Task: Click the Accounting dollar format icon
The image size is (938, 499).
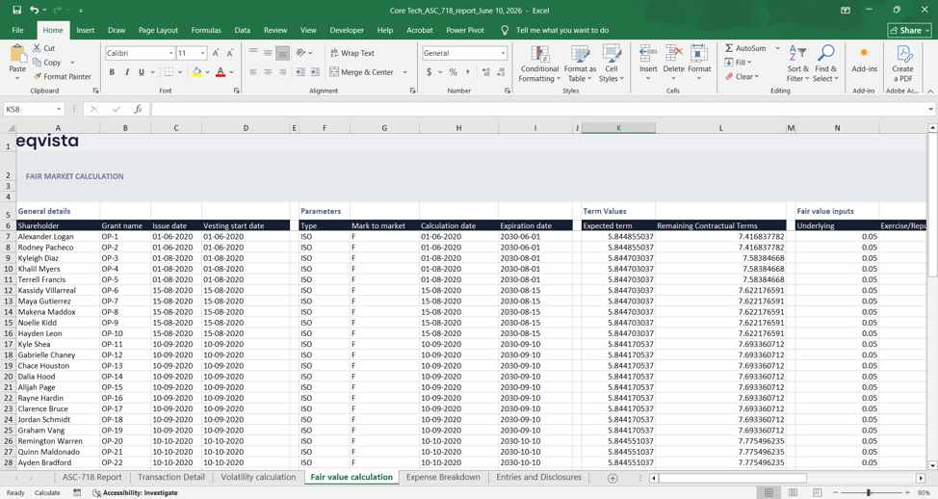Action: point(429,72)
